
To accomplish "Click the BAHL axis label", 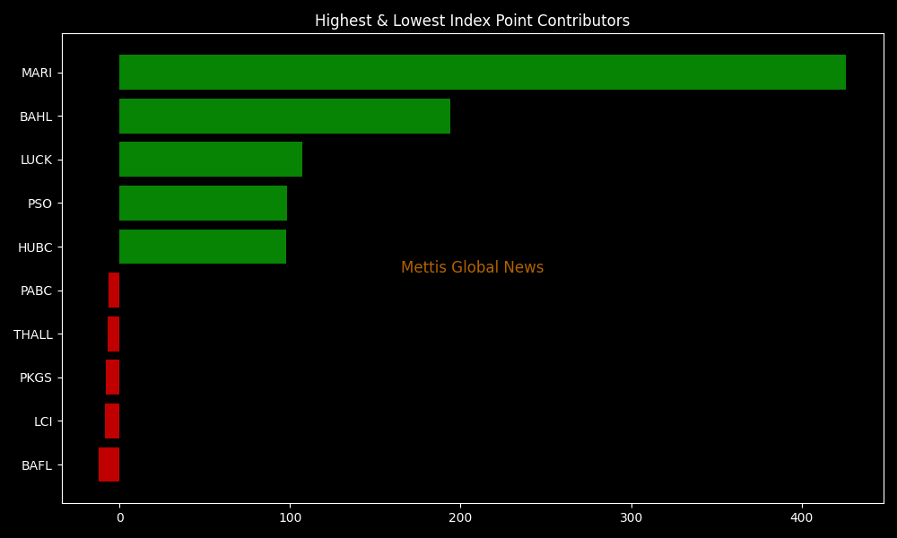I will pos(36,117).
